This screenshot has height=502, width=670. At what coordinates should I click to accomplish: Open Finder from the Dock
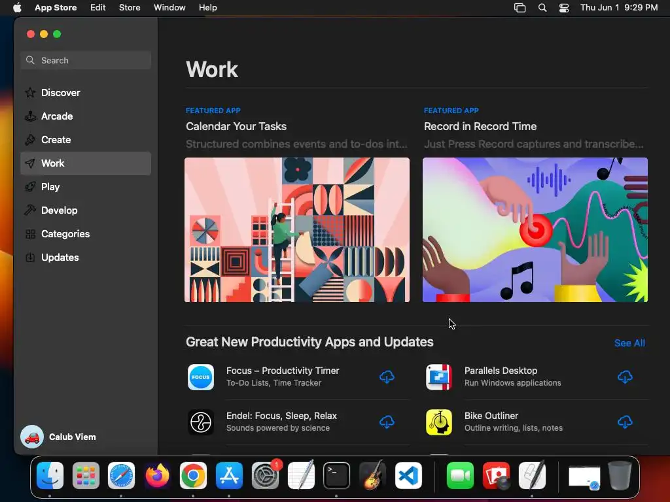pos(50,475)
